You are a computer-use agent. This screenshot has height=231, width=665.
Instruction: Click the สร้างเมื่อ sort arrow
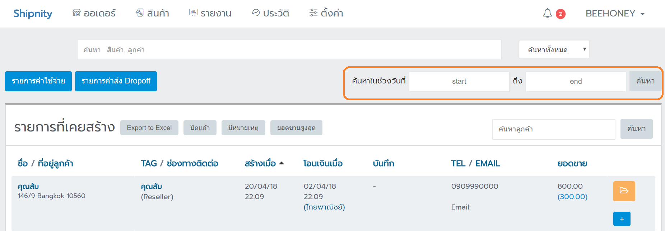click(282, 163)
